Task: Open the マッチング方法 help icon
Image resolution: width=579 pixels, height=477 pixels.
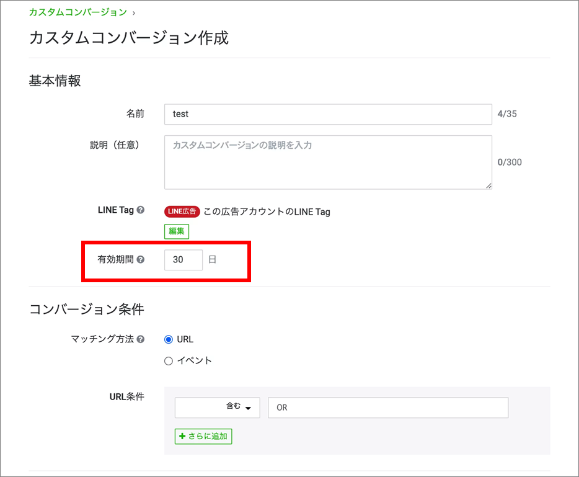Action: pyautogui.click(x=141, y=339)
